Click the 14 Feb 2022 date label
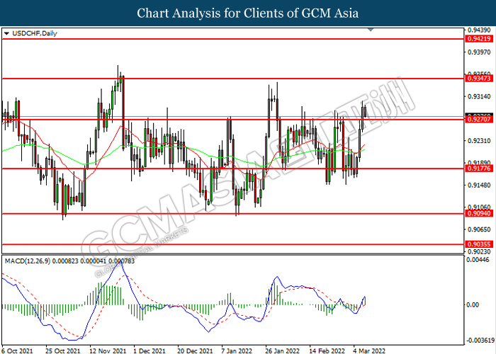This screenshot has width=496, height=354. click(x=327, y=350)
